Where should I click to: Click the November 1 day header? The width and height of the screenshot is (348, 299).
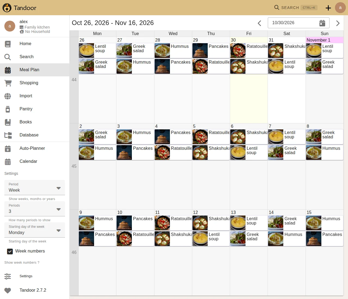pyautogui.click(x=325, y=40)
